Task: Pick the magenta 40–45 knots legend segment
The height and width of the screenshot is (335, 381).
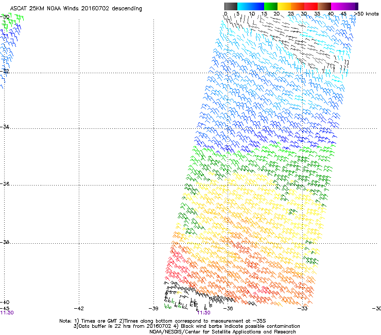Action: click(x=338, y=6)
